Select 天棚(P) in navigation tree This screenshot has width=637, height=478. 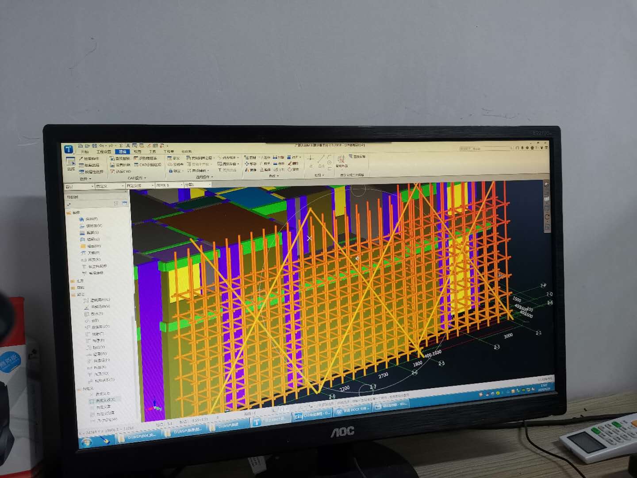[90, 253]
